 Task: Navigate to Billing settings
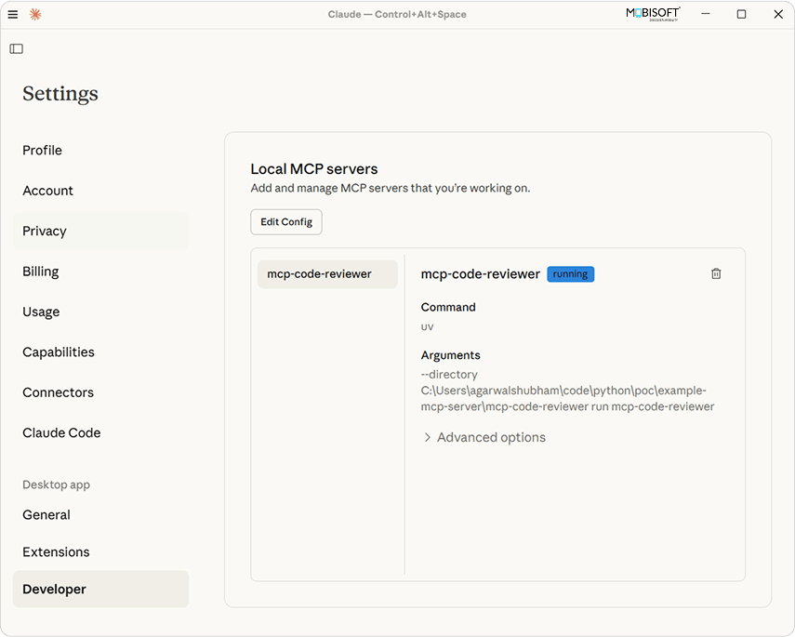tap(41, 272)
